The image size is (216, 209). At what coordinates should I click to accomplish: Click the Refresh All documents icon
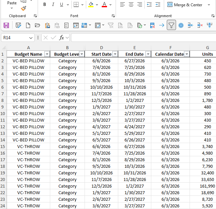tap(140, 25)
